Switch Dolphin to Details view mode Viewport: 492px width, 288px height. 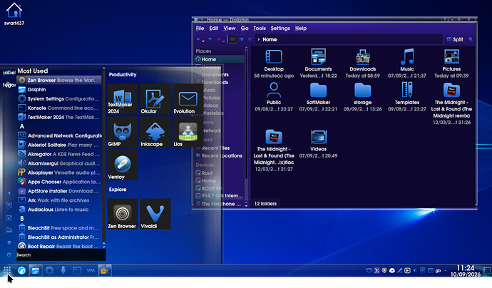(x=250, y=39)
